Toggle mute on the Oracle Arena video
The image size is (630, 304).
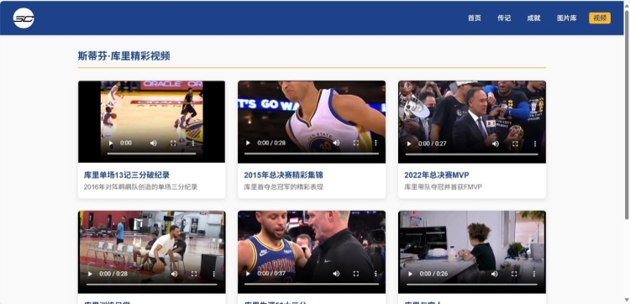(154, 143)
